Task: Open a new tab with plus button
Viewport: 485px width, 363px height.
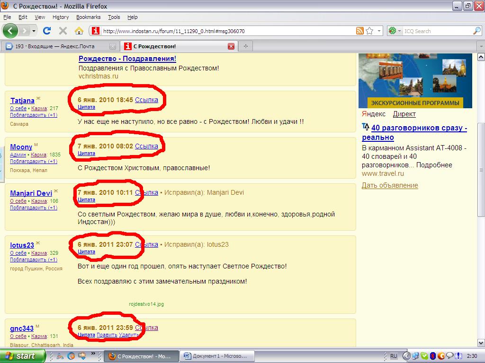Action: pyautogui.click(x=245, y=46)
